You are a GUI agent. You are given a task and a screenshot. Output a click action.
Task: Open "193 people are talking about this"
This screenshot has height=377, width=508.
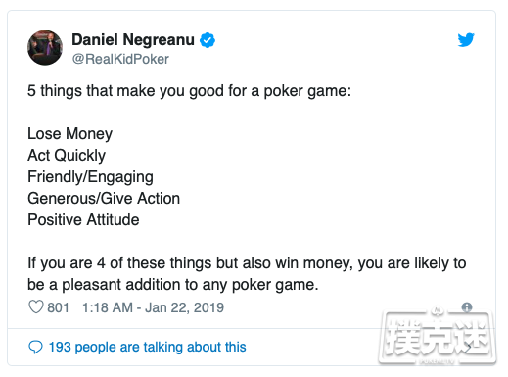tap(148, 347)
